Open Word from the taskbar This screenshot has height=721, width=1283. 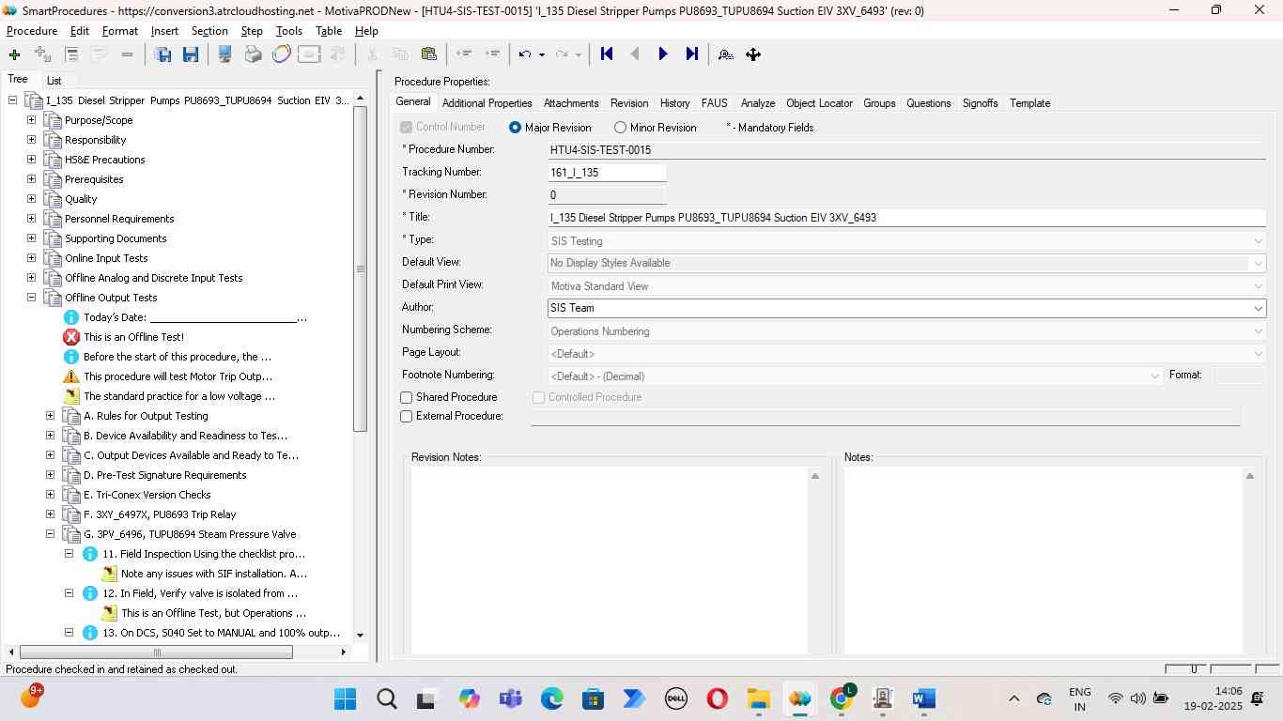pyautogui.click(x=923, y=698)
